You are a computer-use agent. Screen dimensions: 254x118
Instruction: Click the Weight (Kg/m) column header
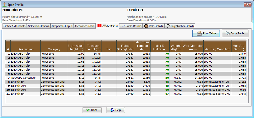[x=176, y=46]
